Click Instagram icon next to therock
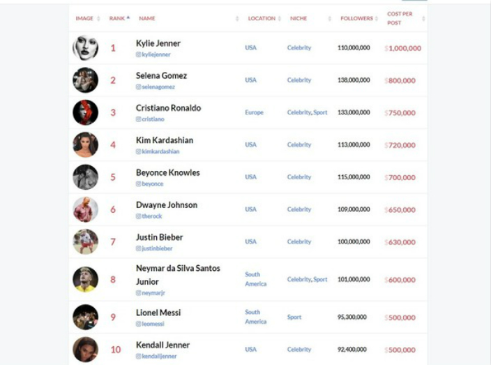The height and width of the screenshot is (365, 491). pyautogui.click(x=138, y=216)
